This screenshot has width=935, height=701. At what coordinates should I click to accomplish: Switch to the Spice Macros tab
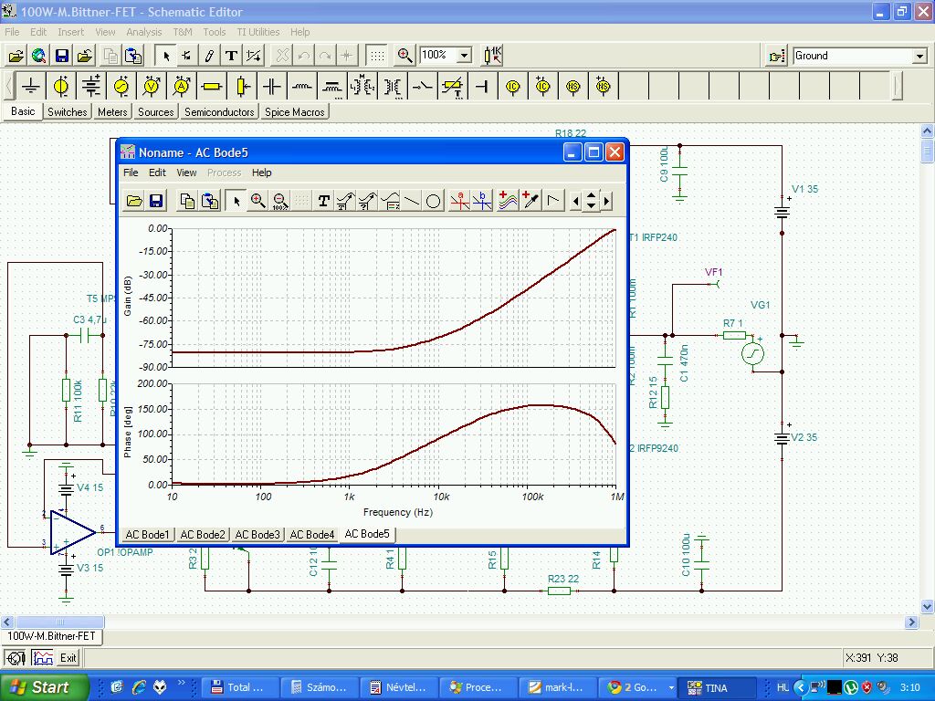(x=295, y=111)
